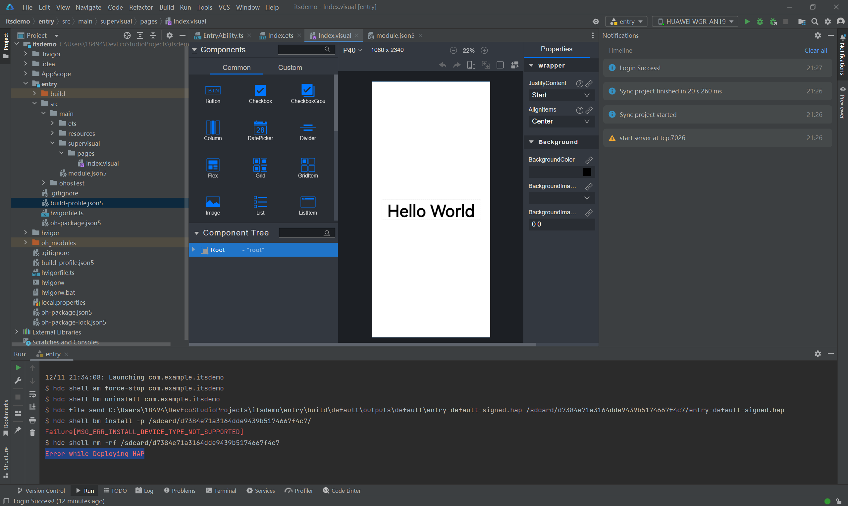Open the HUAWEI WGR-AN19 device dropdown

[695, 22]
